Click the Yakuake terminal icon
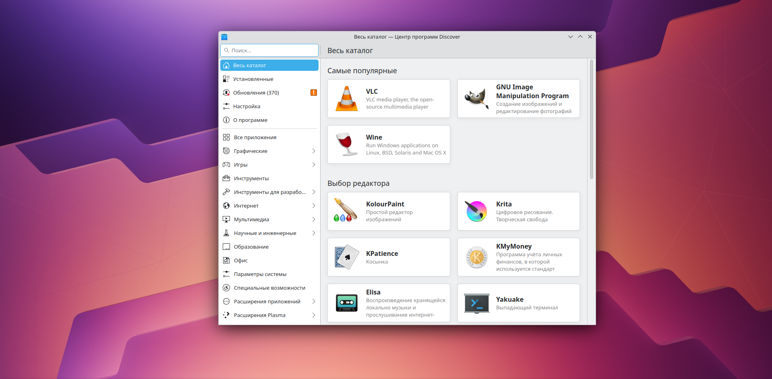The width and height of the screenshot is (772, 379). pyautogui.click(x=476, y=303)
